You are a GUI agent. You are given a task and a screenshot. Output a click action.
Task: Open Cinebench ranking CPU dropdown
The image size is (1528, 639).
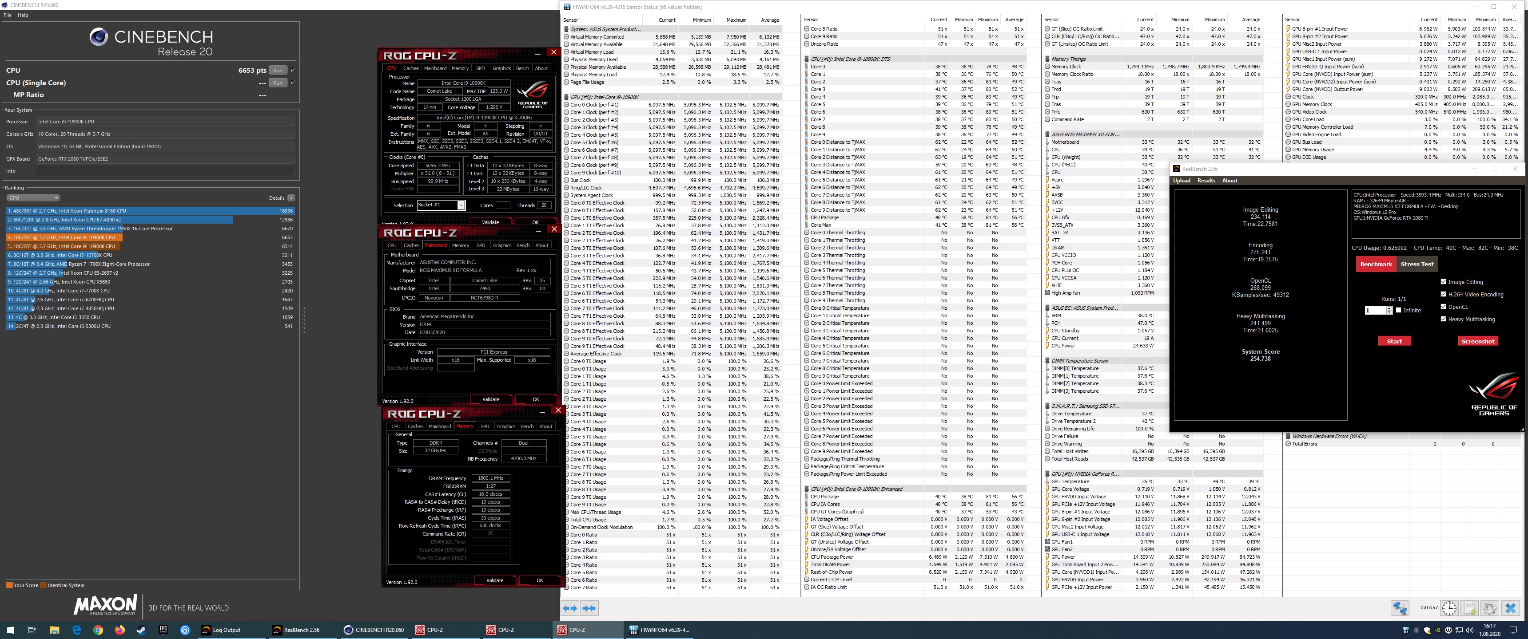tap(33, 198)
